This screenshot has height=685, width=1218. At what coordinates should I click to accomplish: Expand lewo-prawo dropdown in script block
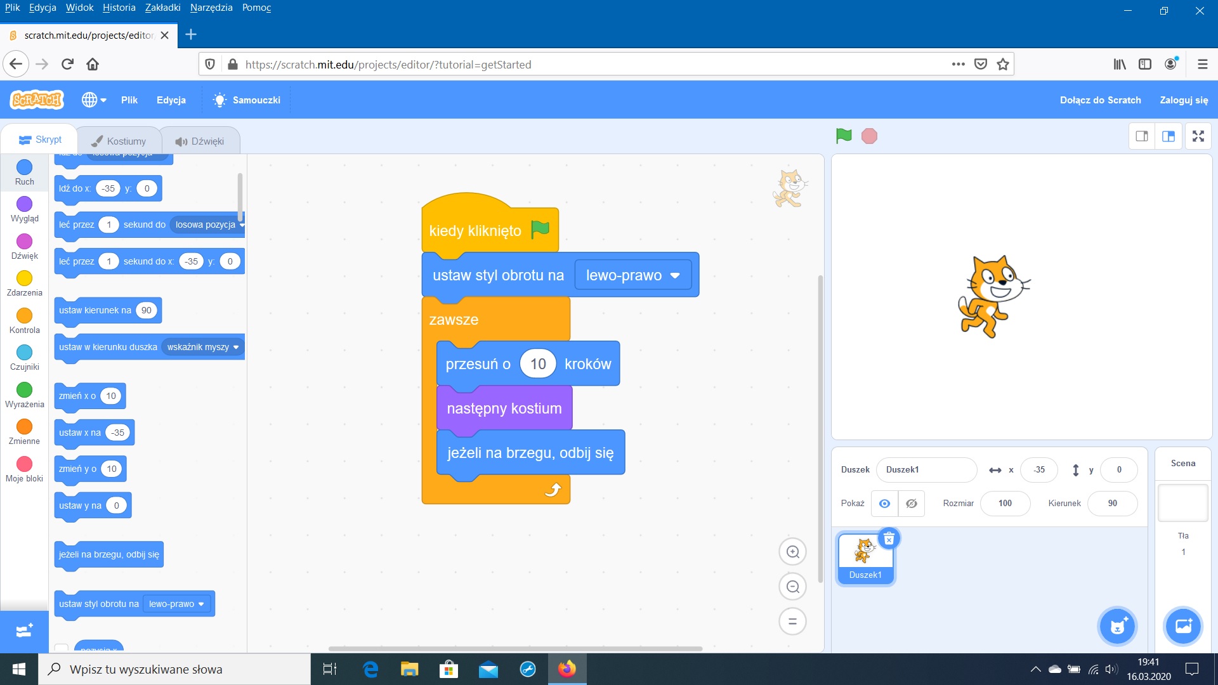tap(632, 275)
